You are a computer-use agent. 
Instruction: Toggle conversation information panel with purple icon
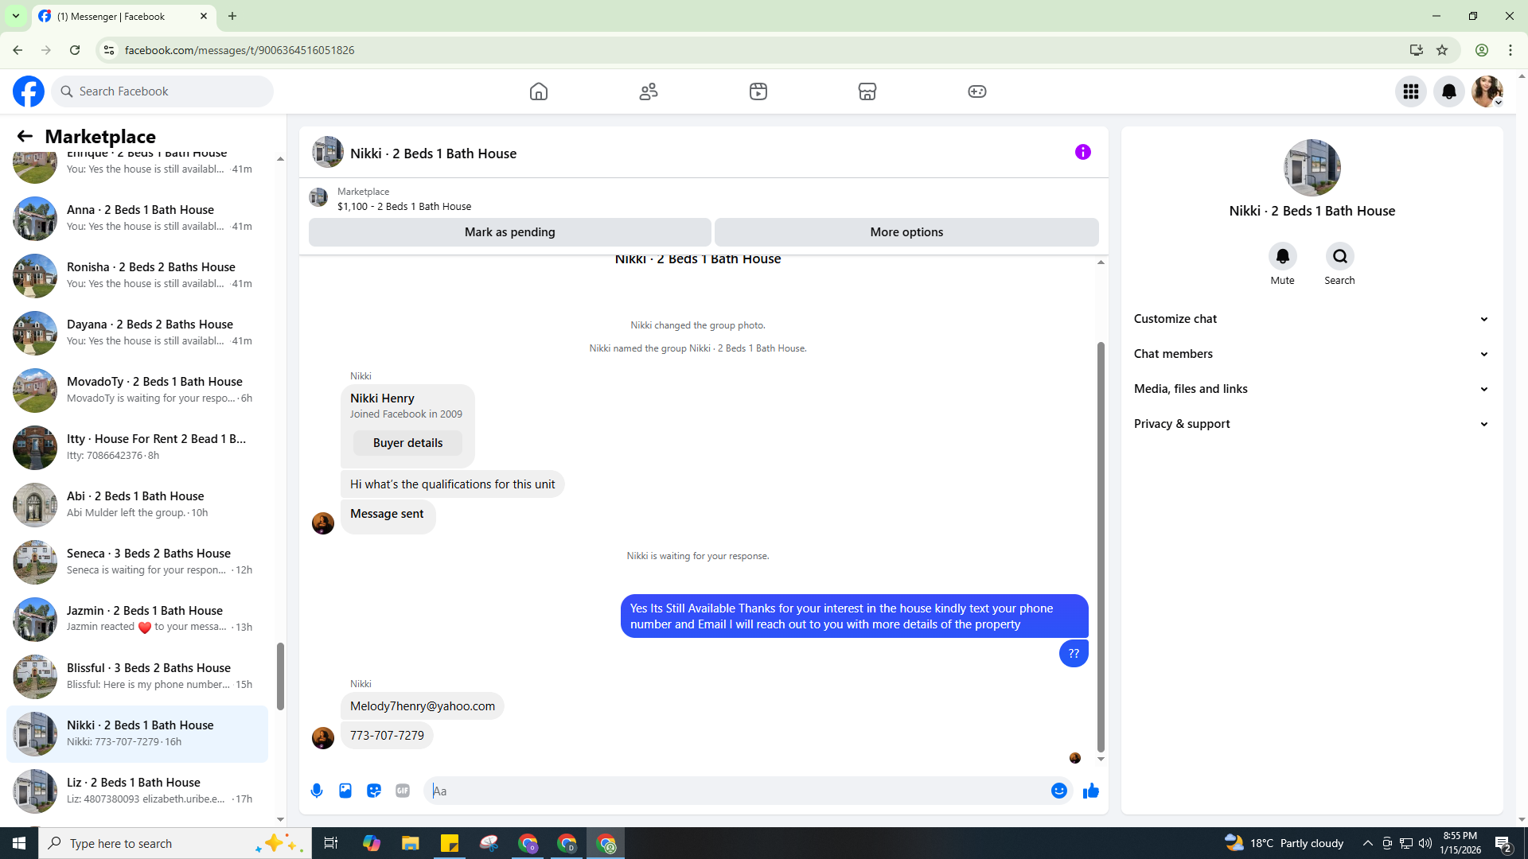point(1082,152)
